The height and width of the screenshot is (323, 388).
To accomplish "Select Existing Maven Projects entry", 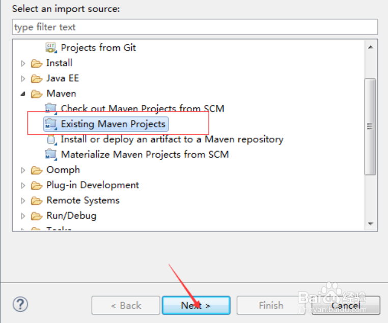I will coord(113,124).
